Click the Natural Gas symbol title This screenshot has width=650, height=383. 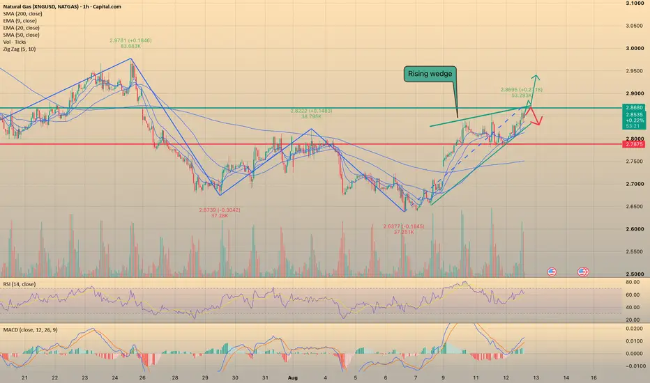62,7
